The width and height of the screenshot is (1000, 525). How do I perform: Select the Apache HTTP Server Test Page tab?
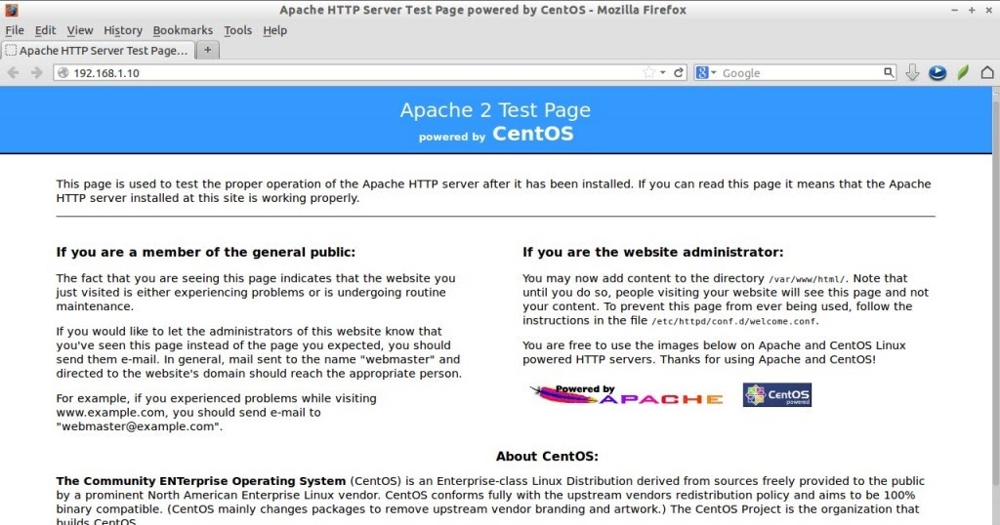coord(98,51)
